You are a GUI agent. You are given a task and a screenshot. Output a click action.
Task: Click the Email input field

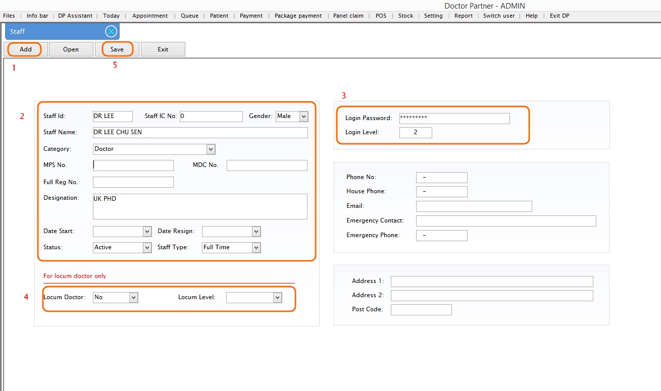tap(474, 206)
